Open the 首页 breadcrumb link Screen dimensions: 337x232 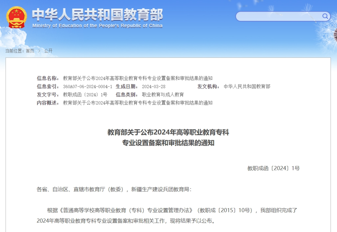[29, 51]
